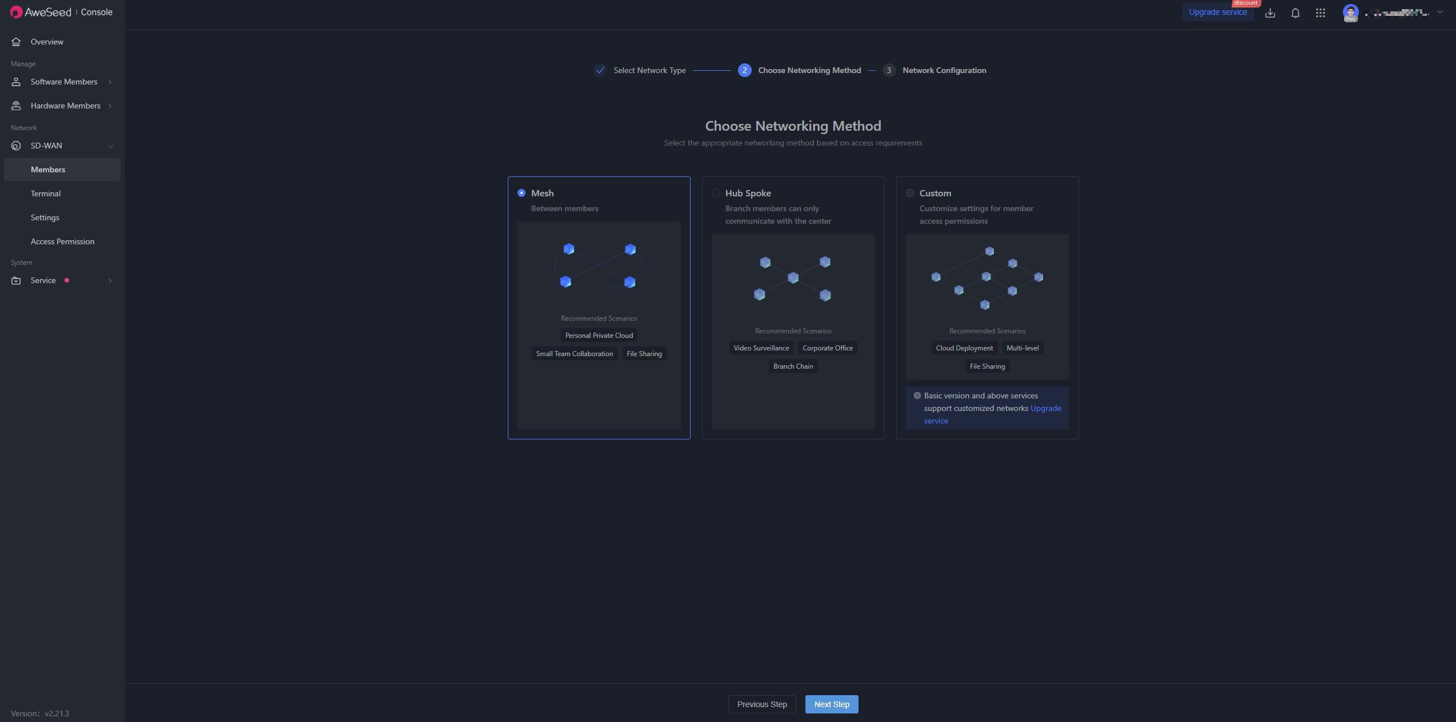The height and width of the screenshot is (722, 1456).
Task: Open account dropdown arrow
Action: point(1439,12)
